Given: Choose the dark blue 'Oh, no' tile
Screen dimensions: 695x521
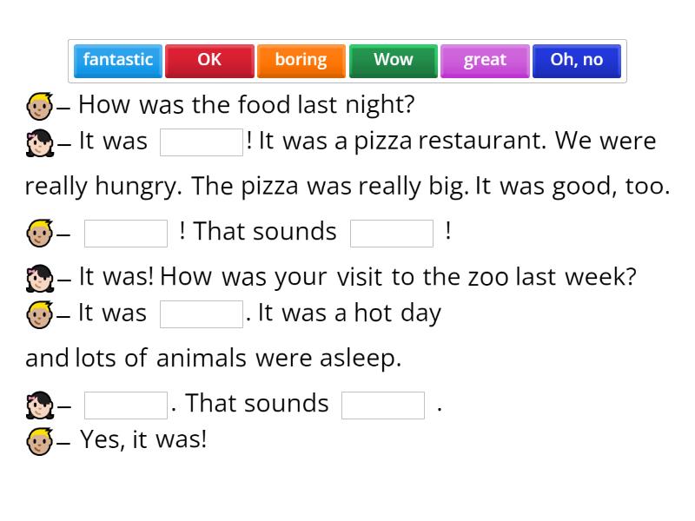Looking at the screenshot, I should click(577, 61).
